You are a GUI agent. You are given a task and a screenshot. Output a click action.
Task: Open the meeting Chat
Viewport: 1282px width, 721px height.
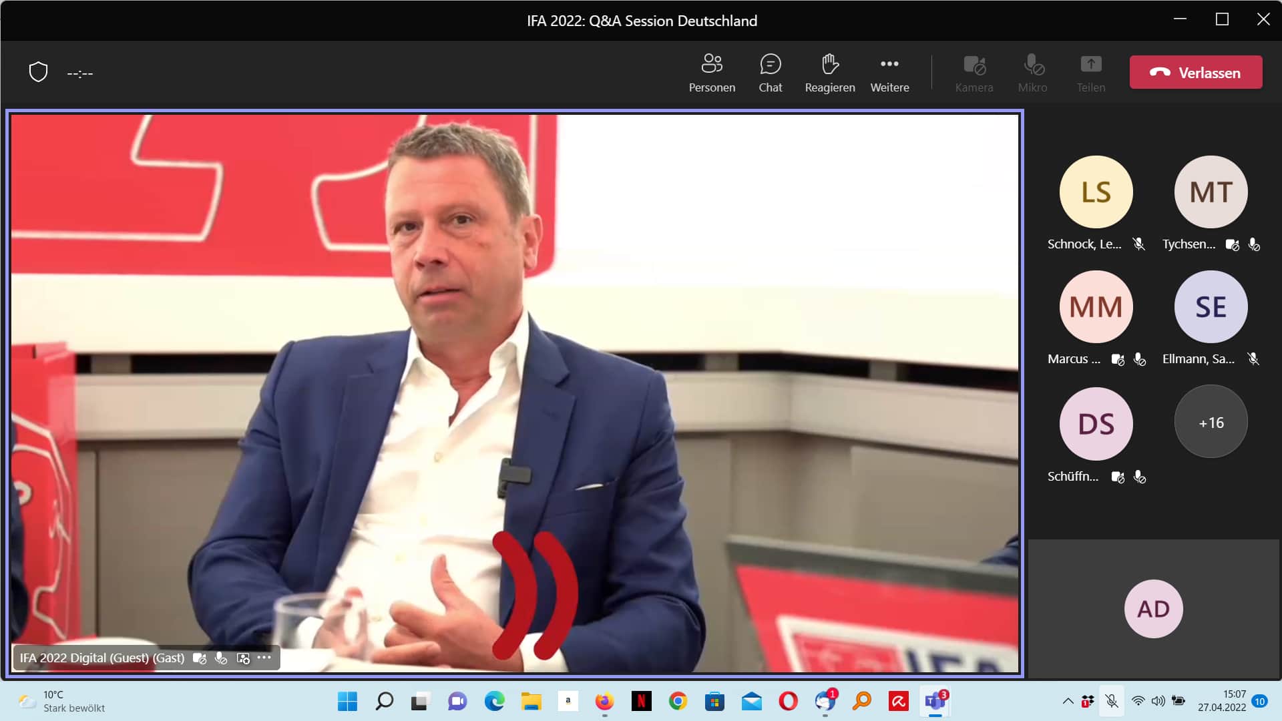[770, 73]
